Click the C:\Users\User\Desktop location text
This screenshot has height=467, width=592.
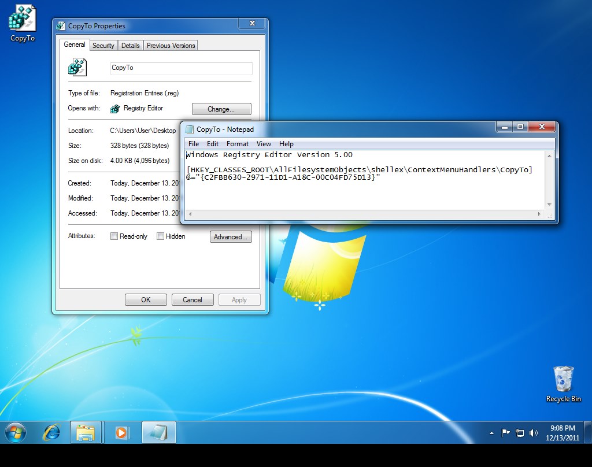click(143, 131)
